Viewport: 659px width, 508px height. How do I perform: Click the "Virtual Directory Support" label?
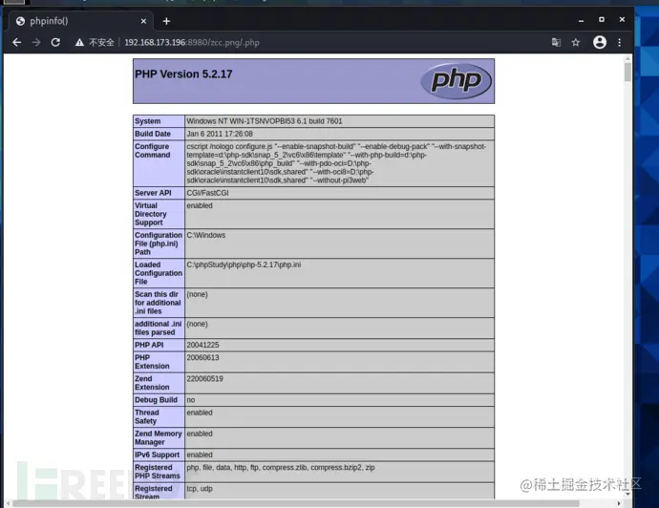click(x=151, y=214)
